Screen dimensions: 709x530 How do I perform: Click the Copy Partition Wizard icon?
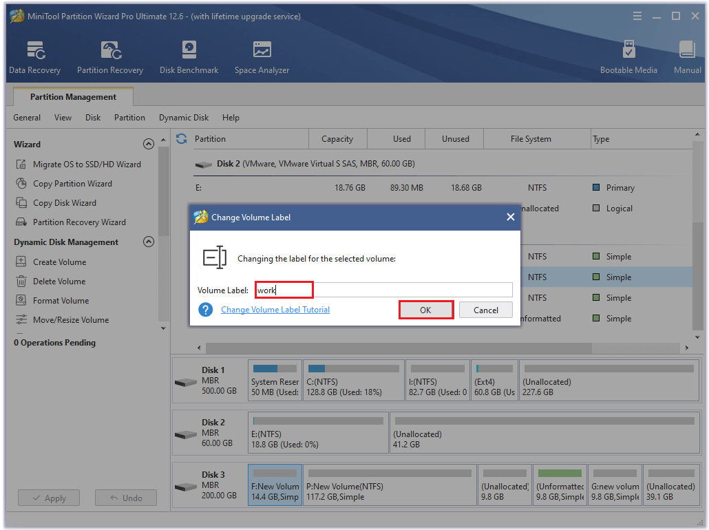tap(21, 184)
